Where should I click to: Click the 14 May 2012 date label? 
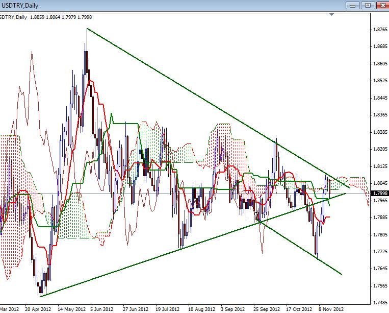pyautogui.click(x=71, y=309)
